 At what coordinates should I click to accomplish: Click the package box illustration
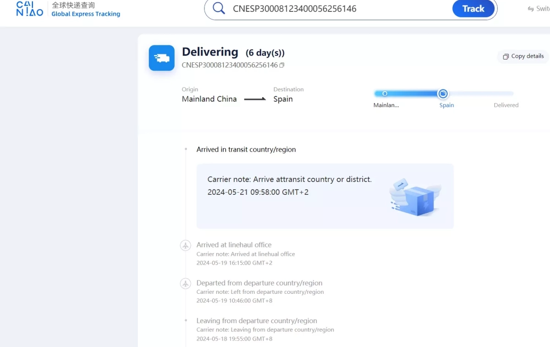tap(415, 196)
